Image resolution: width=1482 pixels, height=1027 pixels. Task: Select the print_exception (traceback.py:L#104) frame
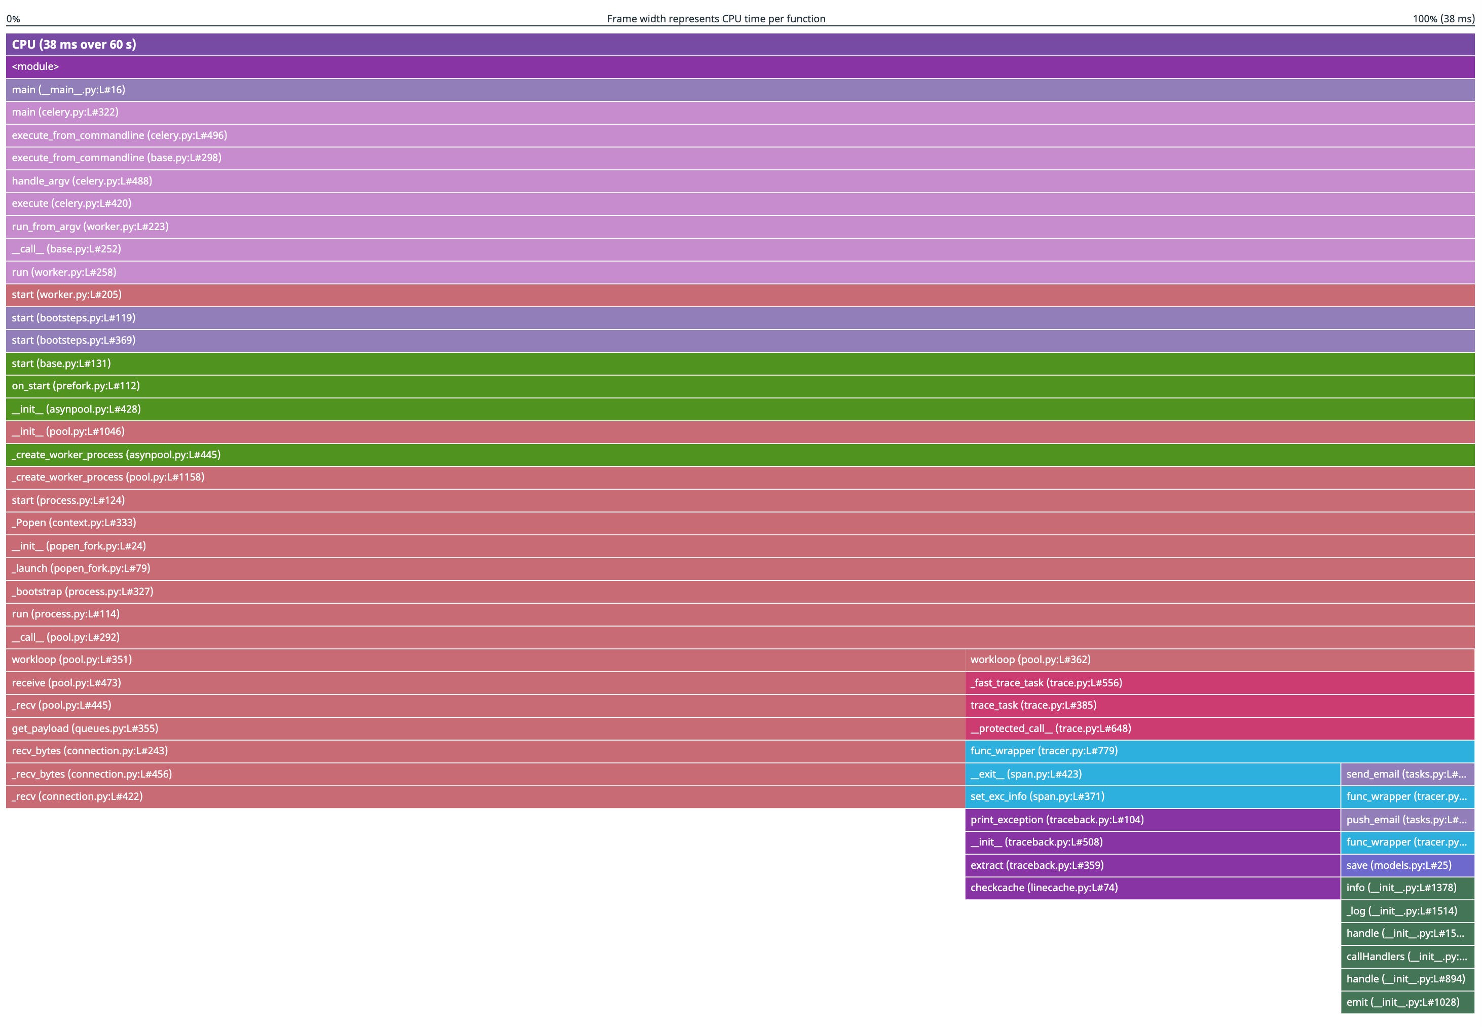pos(1152,820)
